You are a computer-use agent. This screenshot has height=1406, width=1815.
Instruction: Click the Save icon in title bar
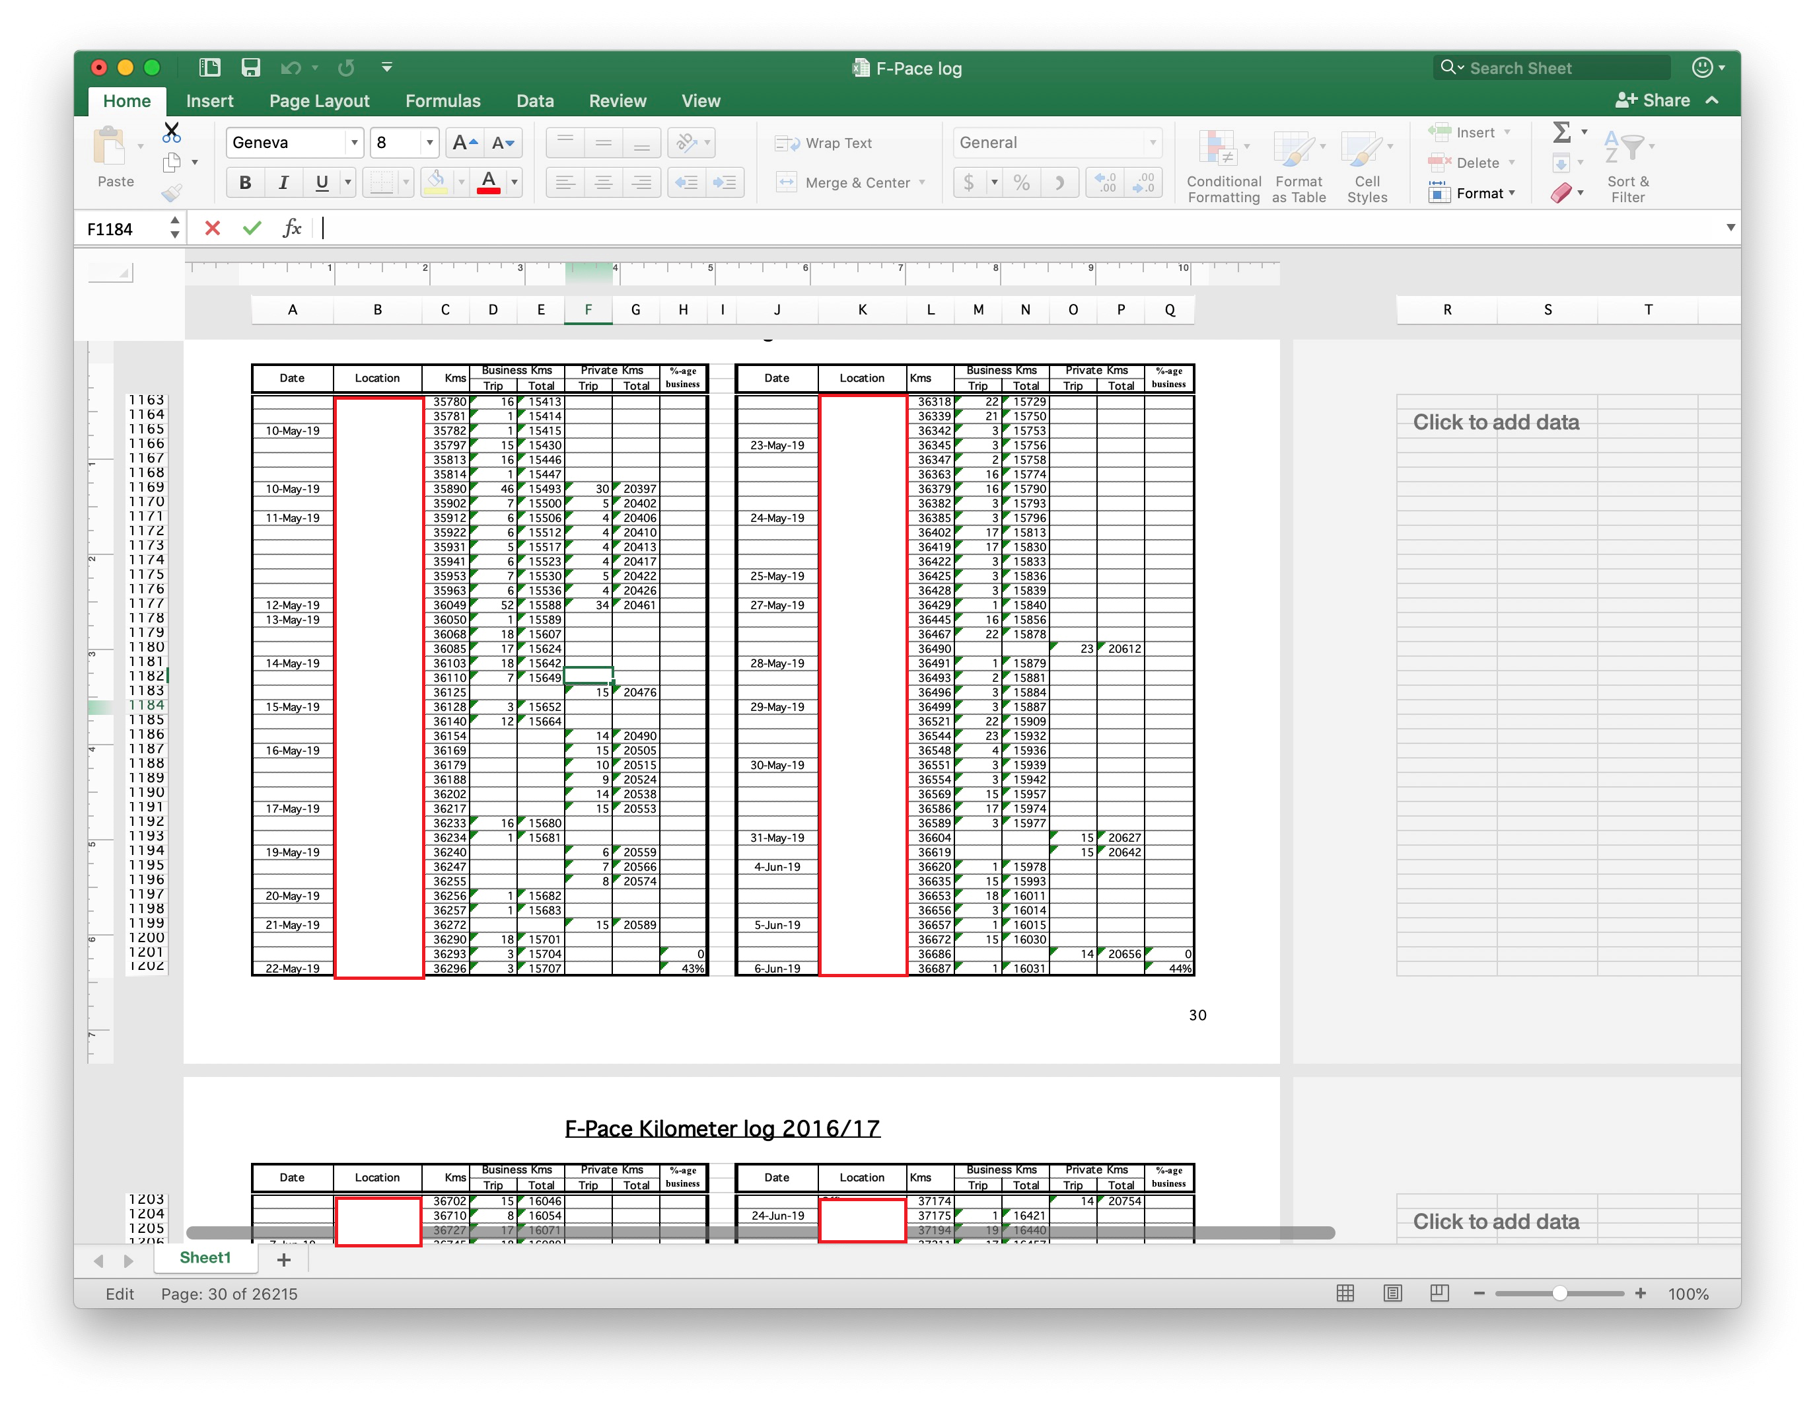tap(250, 67)
